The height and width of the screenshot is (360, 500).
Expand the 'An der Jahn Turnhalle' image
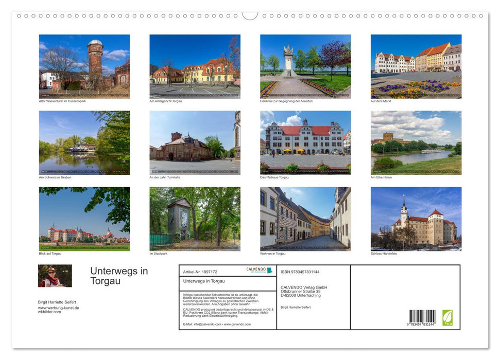[194, 142]
